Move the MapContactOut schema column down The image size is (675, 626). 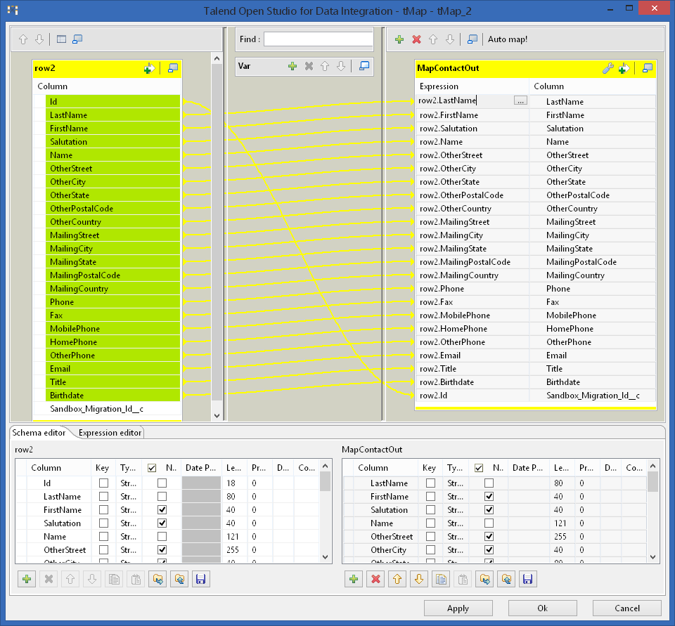pos(418,579)
